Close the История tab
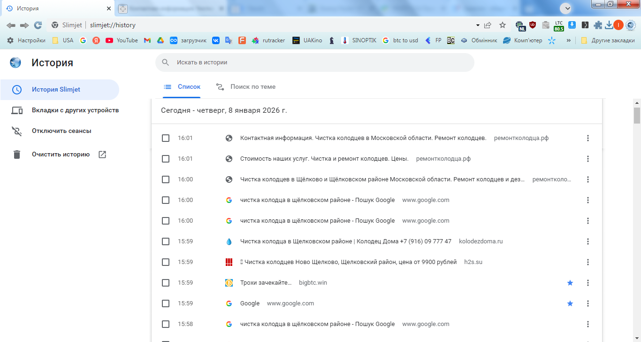This screenshot has width=641, height=342. tap(108, 8)
